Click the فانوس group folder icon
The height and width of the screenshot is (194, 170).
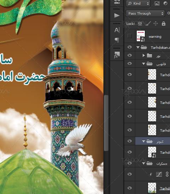click(x=149, y=64)
